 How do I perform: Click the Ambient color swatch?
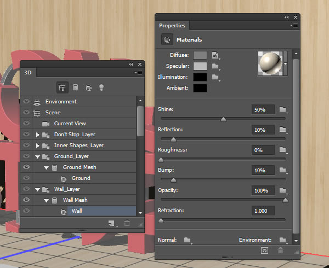[200, 88]
